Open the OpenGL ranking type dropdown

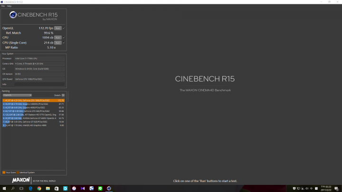click(x=17, y=95)
